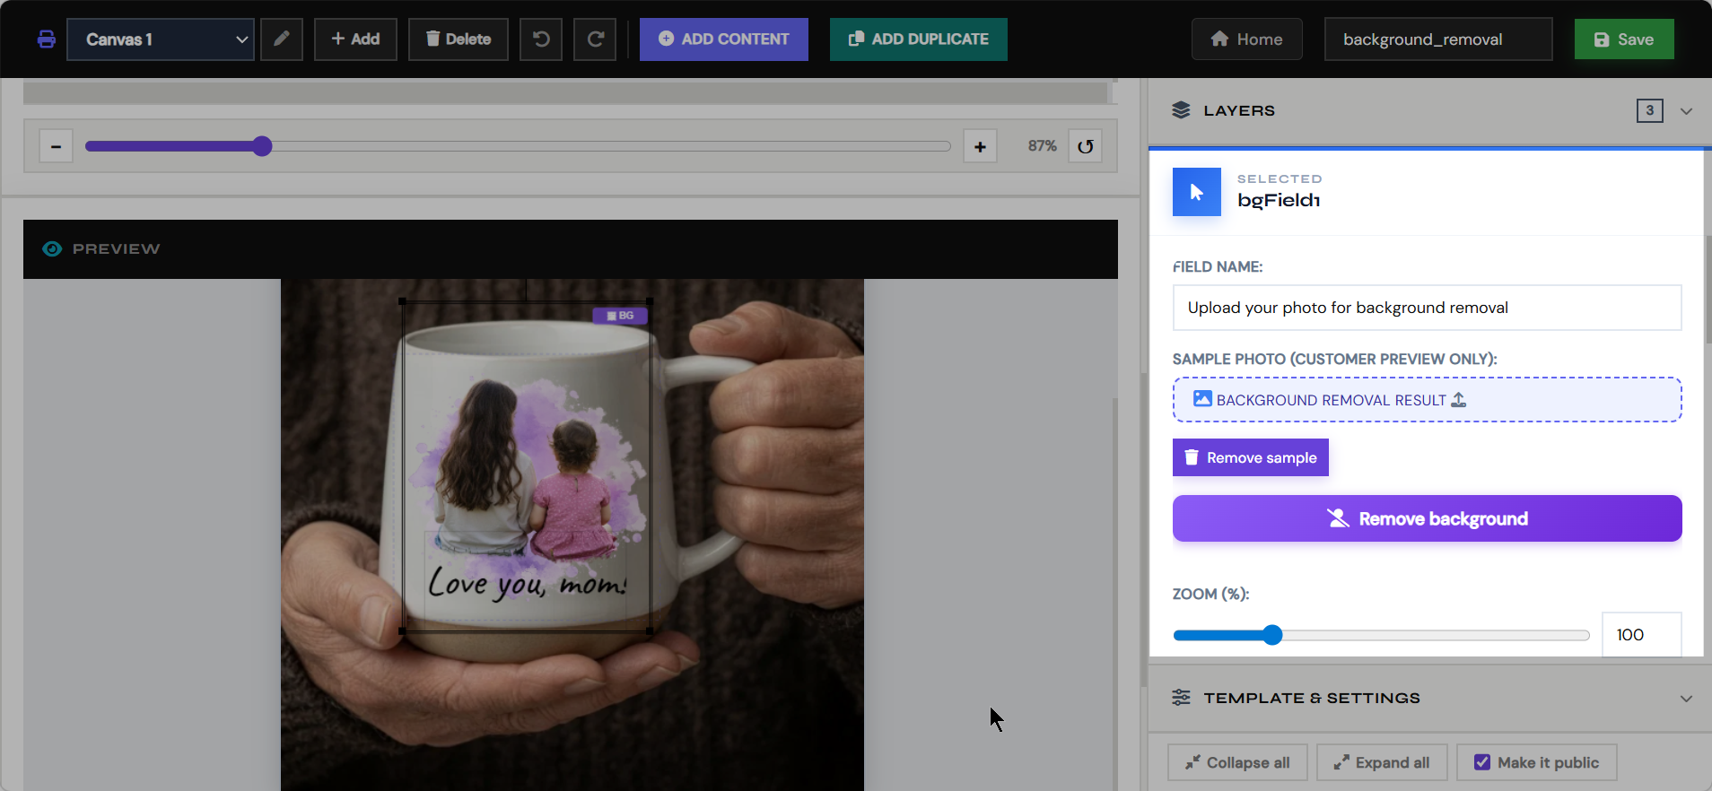Upload sample via BACKGROUND REMOVAL RESULT box
The height and width of the screenshot is (791, 1712).
pyautogui.click(x=1427, y=400)
